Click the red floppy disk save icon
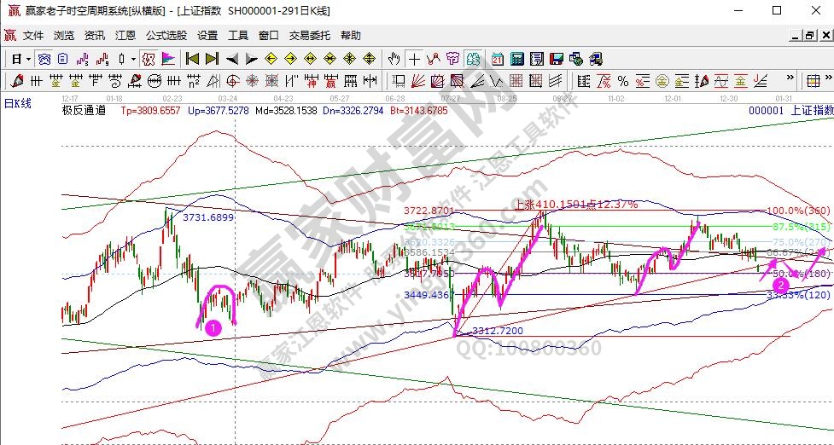834x445 pixels. point(557,59)
